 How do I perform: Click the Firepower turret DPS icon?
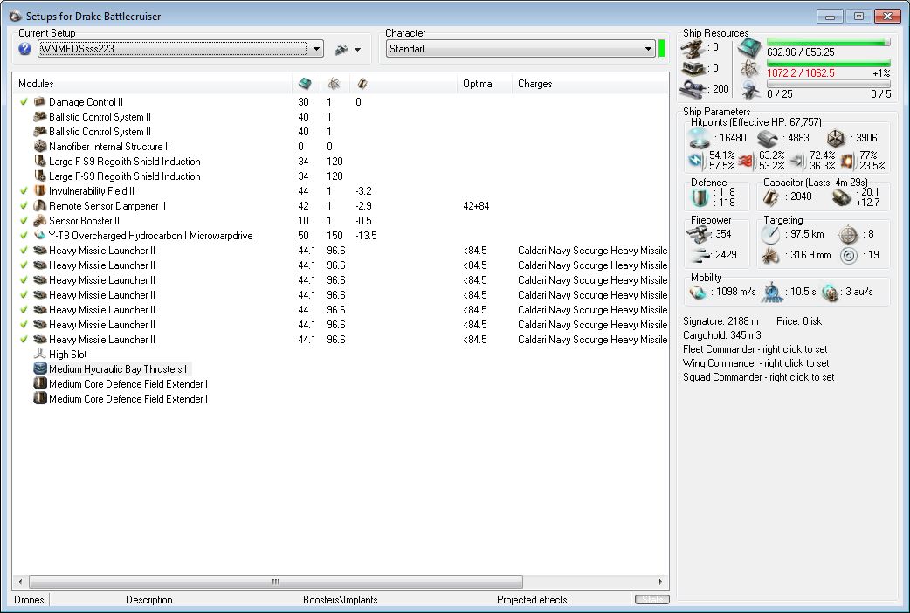point(698,233)
